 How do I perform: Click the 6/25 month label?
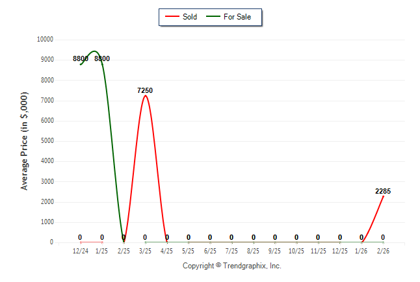tap(210, 250)
